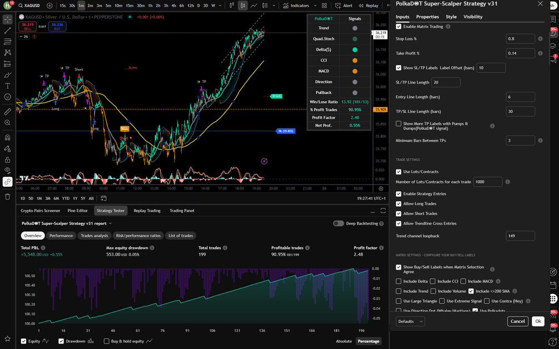This screenshot has height=349, width=559.
Task: Open the date range calendar icon
Action: click(x=103, y=198)
